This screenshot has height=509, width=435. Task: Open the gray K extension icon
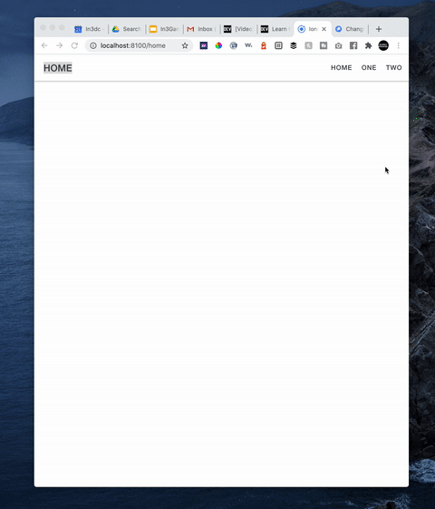(308, 45)
